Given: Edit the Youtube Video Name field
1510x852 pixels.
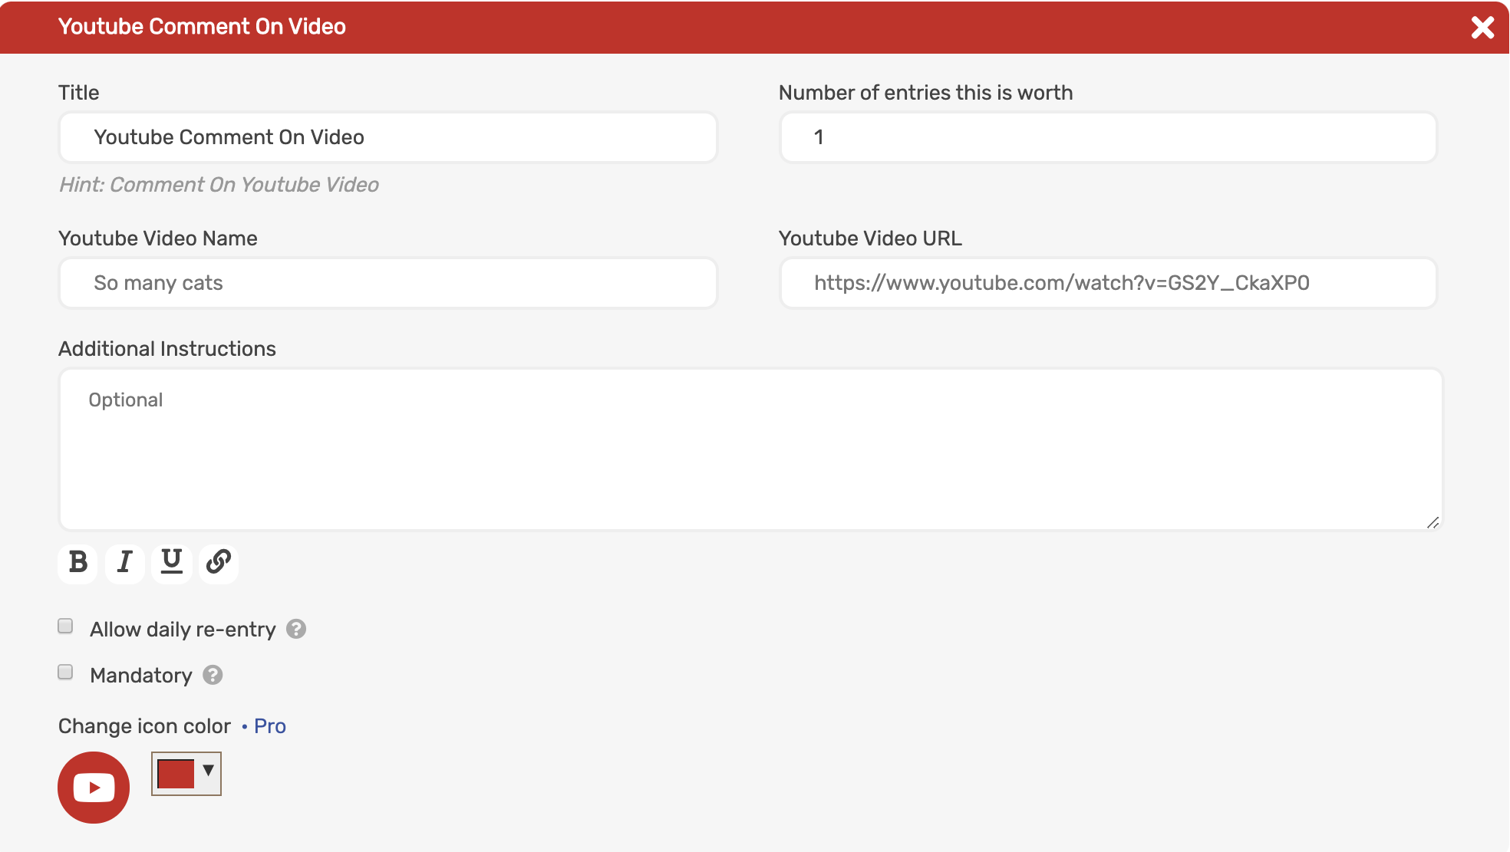Looking at the screenshot, I should coord(387,283).
